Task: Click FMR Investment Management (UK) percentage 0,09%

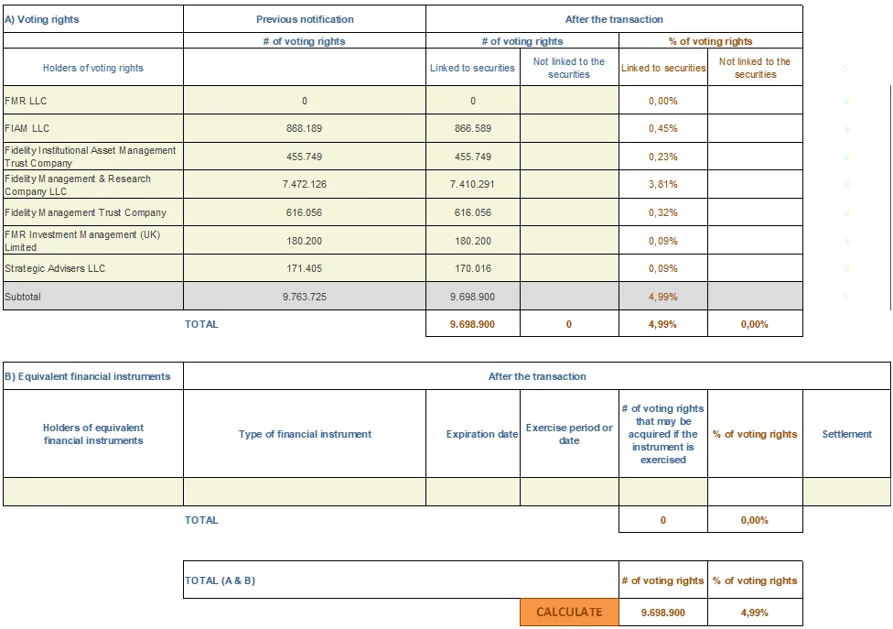Action: [x=663, y=240]
